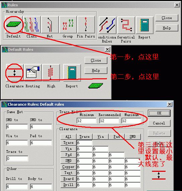Click the Copper row header button

click(68, 167)
